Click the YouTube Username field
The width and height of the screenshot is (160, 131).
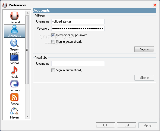78,64
